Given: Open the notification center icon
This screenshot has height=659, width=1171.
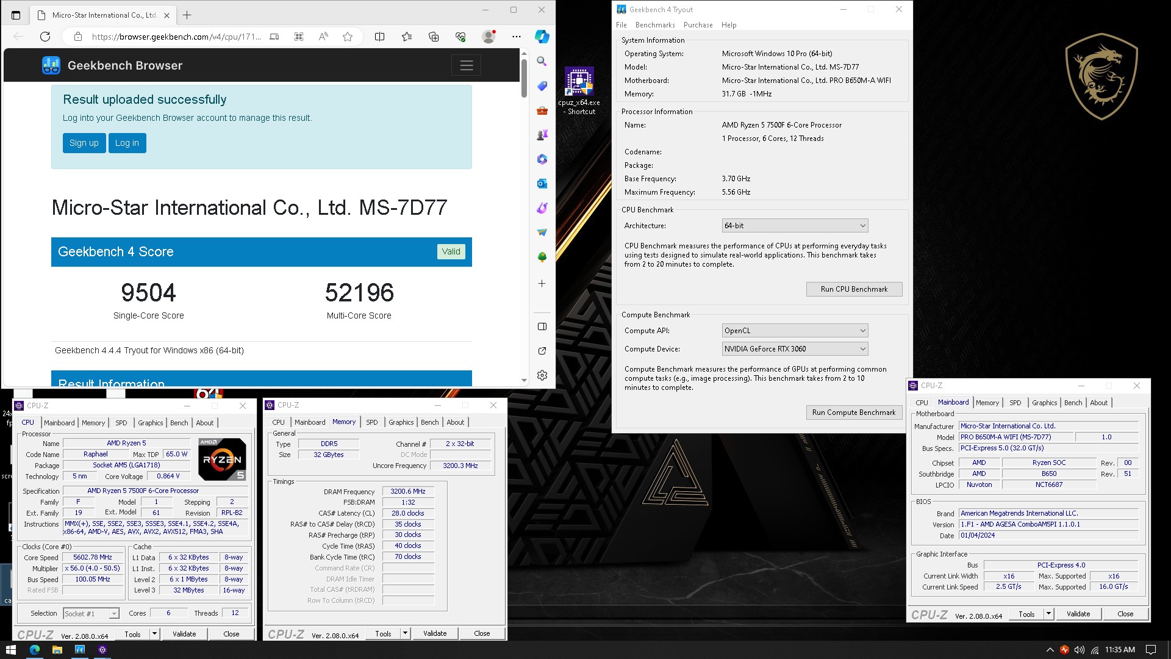Looking at the screenshot, I should click(x=1151, y=650).
